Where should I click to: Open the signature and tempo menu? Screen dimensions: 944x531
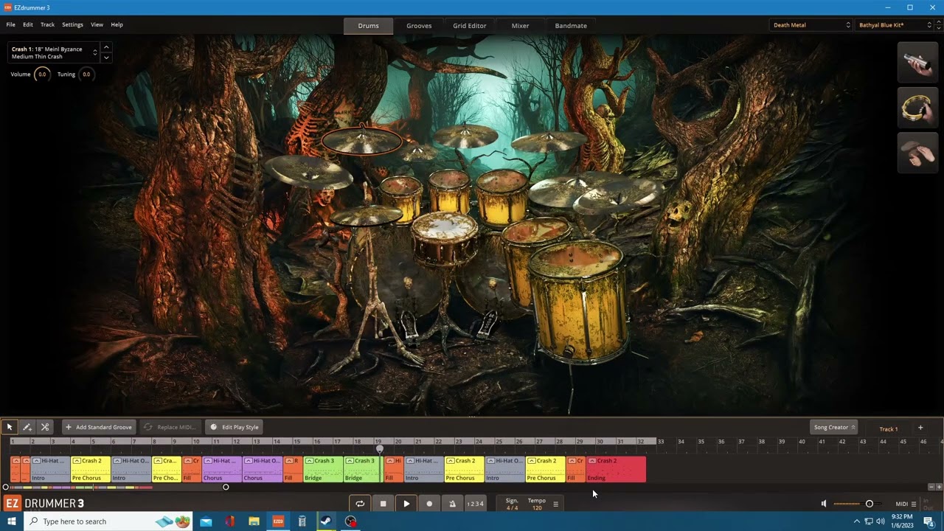coord(555,504)
